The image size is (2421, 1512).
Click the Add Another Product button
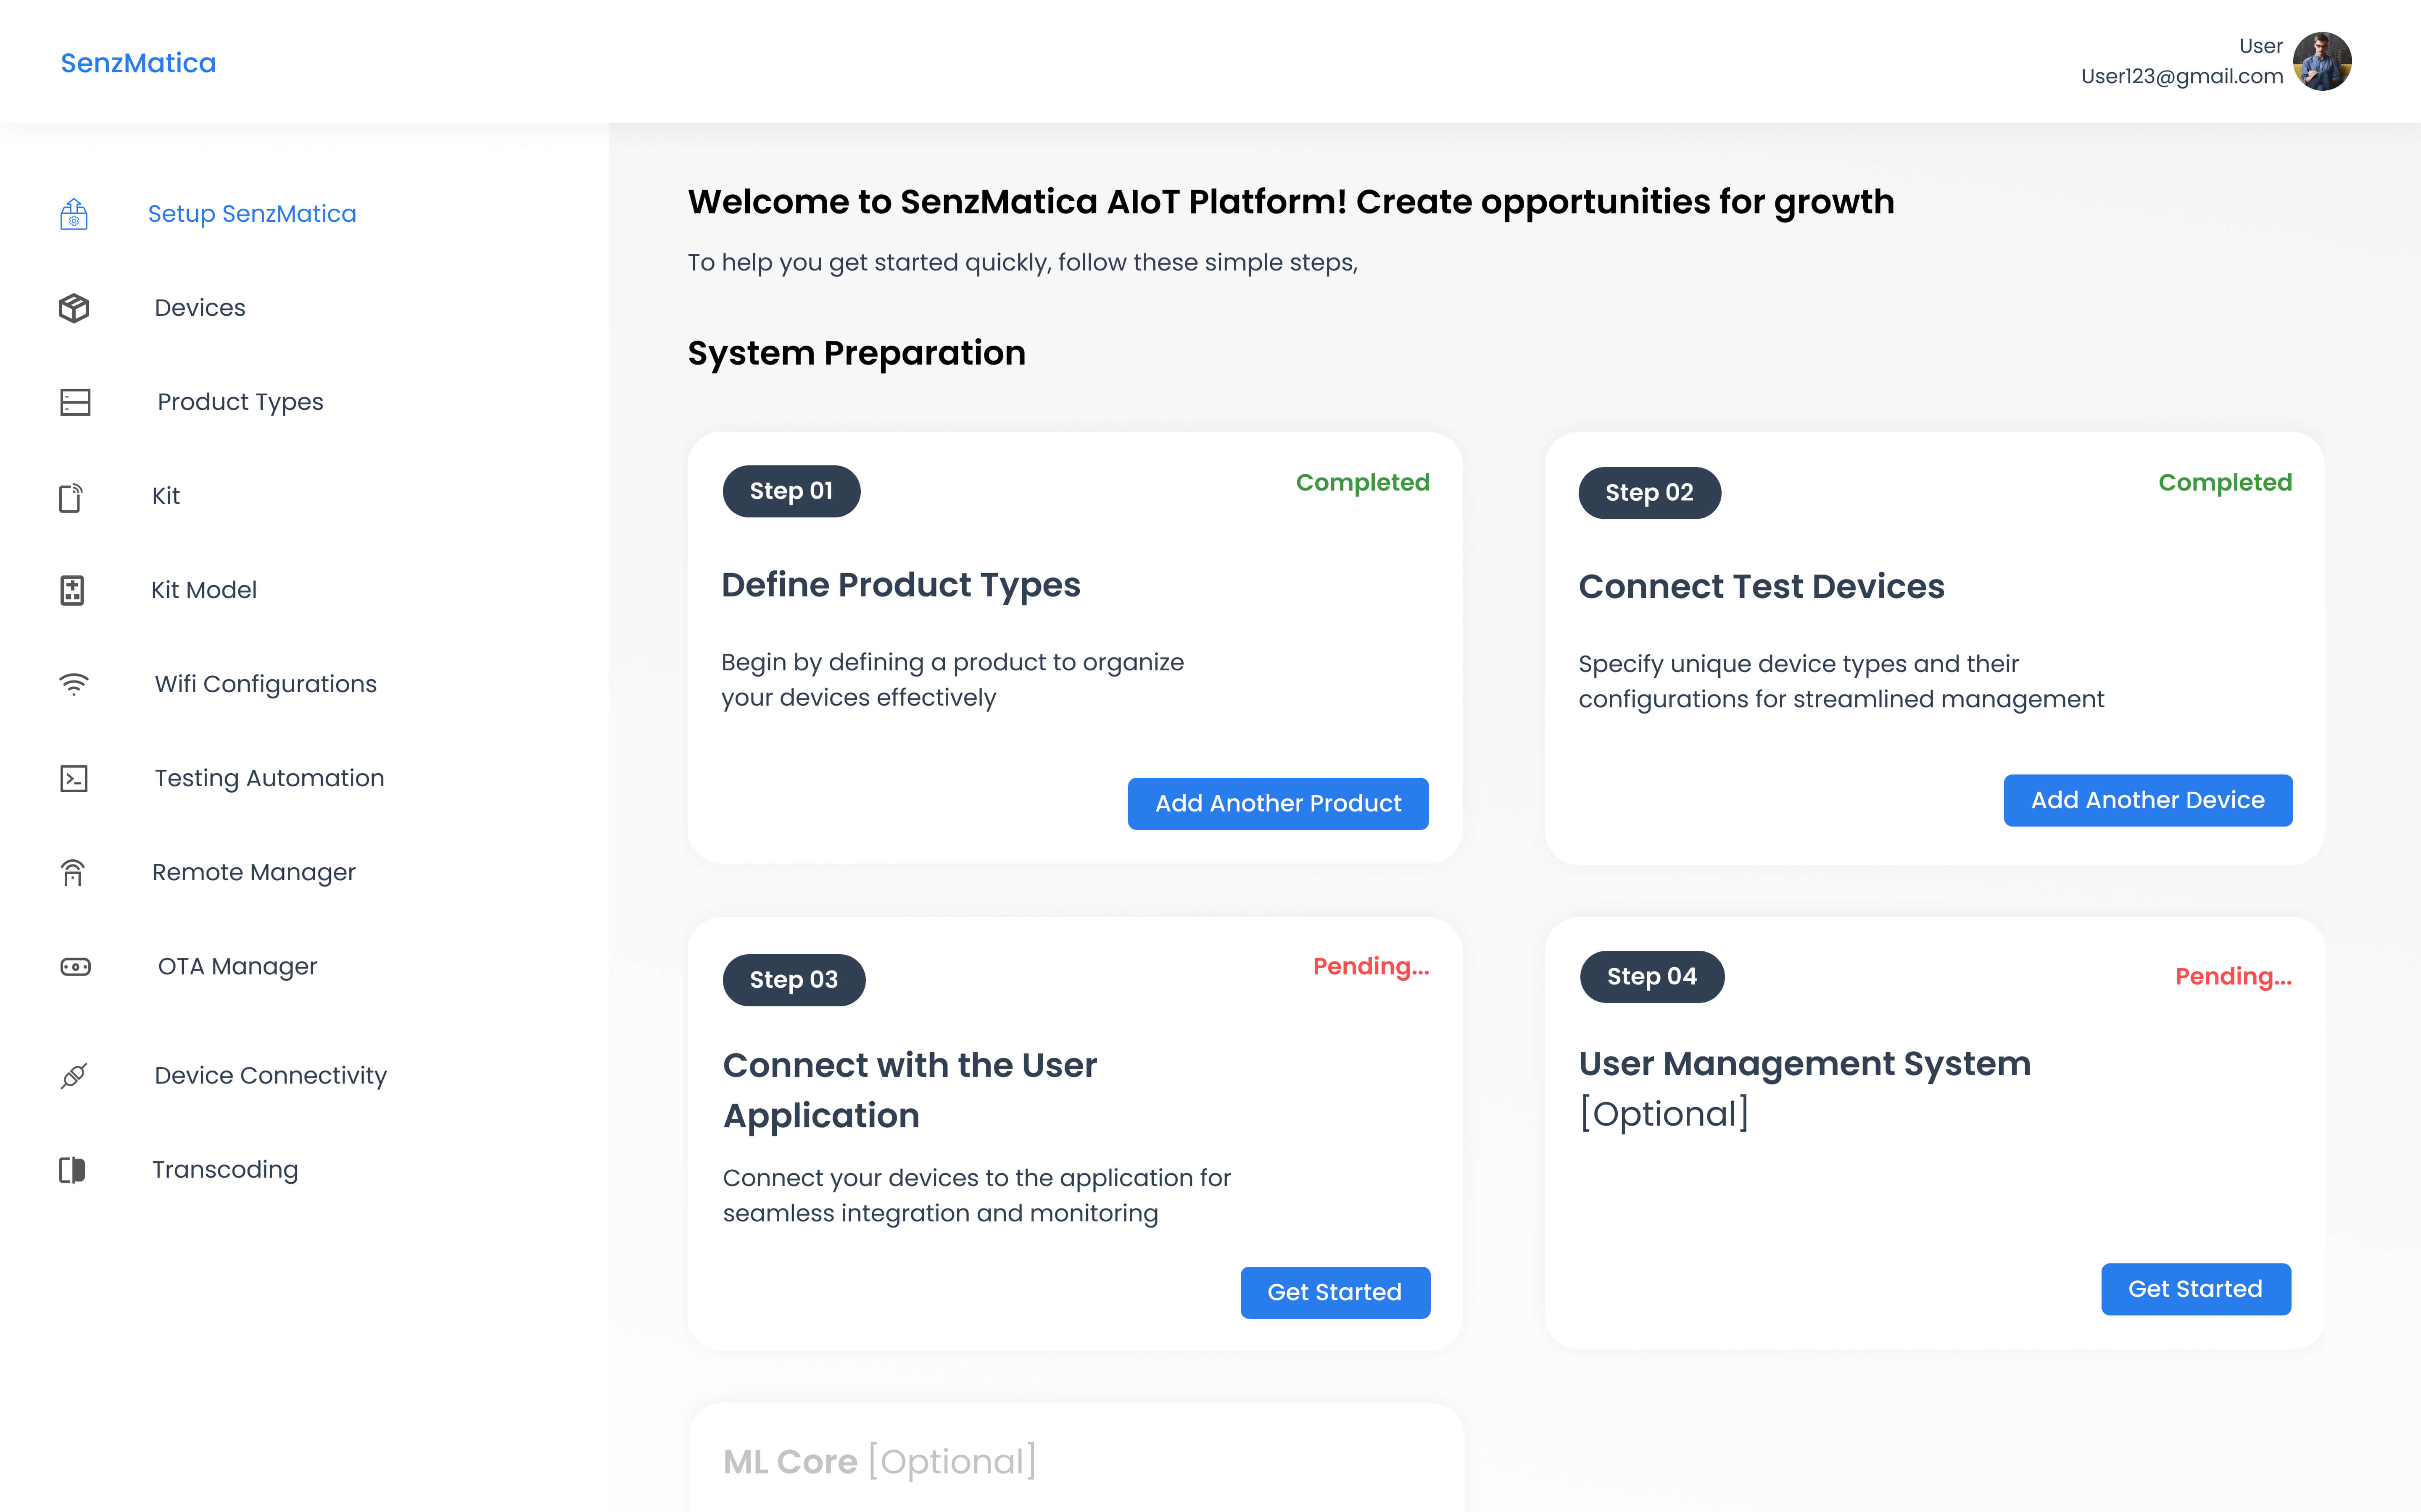1279,804
